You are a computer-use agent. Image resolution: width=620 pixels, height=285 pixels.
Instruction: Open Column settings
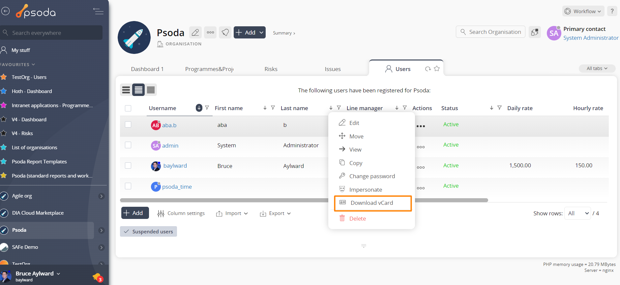181,213
